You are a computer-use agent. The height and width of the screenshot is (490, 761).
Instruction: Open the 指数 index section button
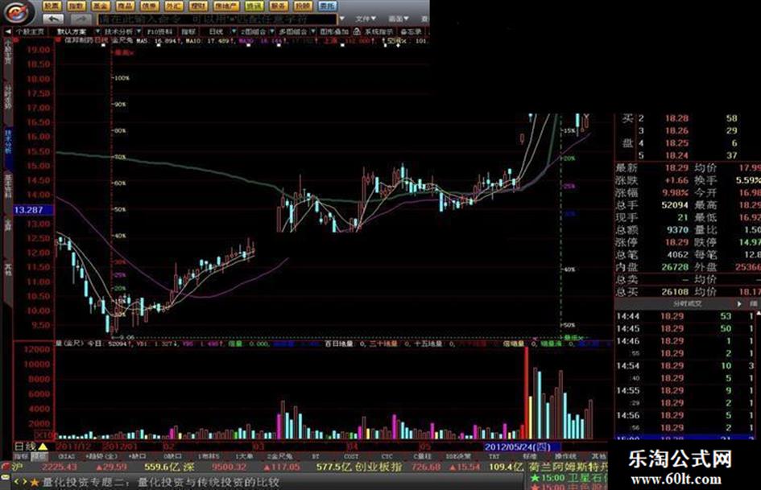click(76, 6)
